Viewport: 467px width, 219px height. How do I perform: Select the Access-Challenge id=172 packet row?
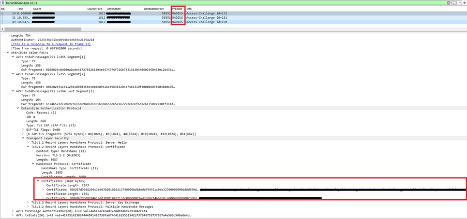[x=233, y=14]
